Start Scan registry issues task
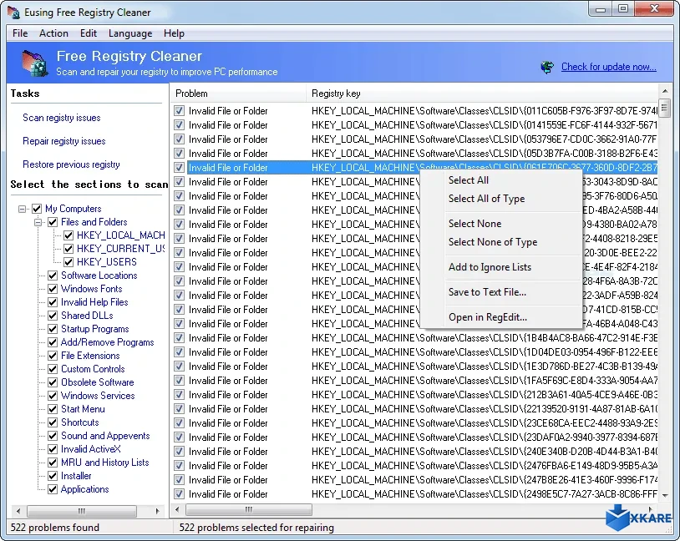 coord(62,118)
